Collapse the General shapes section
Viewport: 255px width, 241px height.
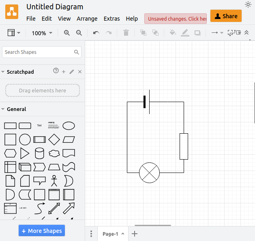[3, 109]
